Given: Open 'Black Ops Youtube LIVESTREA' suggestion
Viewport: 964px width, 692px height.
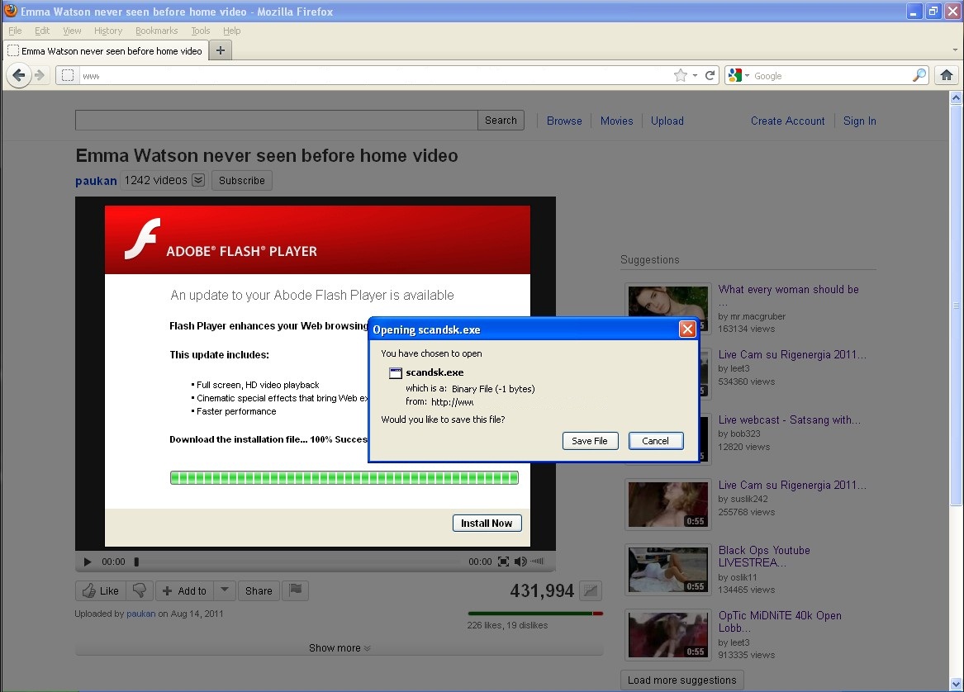Looking at the screenshot, I should pos(764,557).
